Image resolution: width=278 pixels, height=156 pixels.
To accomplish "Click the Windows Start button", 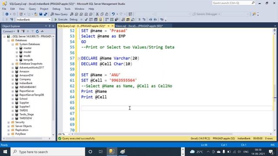I will 5,152.
